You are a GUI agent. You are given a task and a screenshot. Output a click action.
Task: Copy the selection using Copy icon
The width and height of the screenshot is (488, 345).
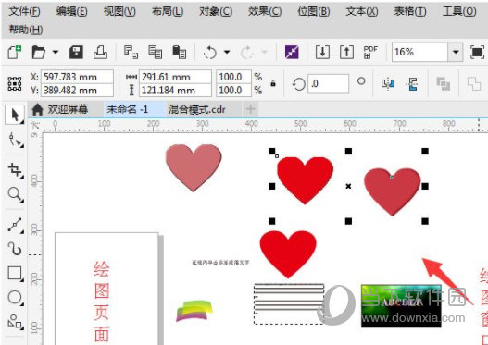coord(155,52)
